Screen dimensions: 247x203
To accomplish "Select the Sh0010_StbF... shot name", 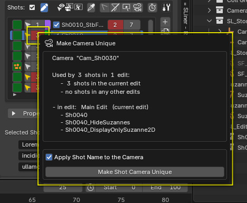I will point(82,25).
